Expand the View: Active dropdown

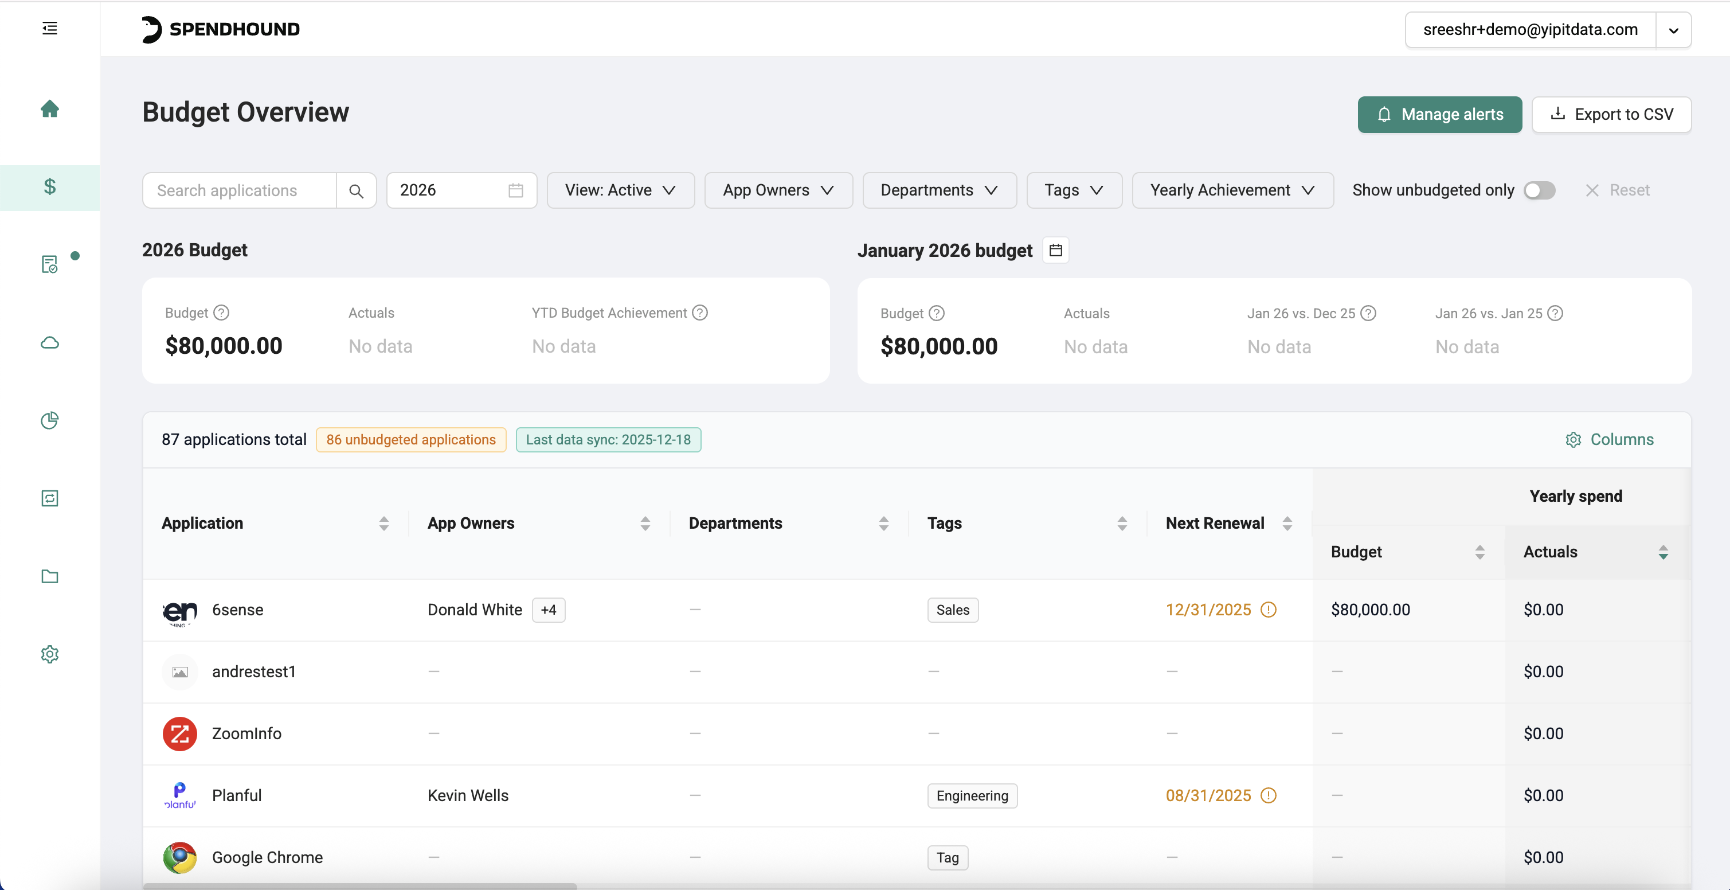point(620,191)
